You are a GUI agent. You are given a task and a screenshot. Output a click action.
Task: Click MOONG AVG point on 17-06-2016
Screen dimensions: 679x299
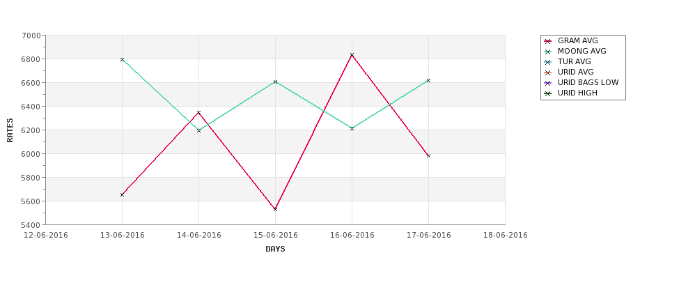click(x=429, y=81)
